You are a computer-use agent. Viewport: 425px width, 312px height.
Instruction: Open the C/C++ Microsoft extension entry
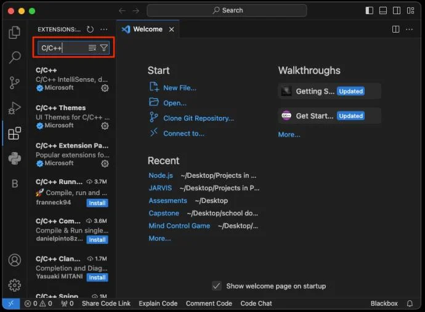coord(72,79)
